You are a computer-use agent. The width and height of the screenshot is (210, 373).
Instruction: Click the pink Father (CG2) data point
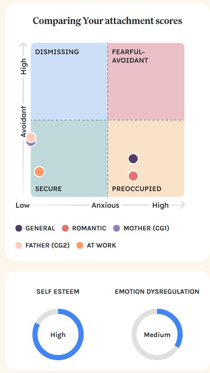(31, 137)
